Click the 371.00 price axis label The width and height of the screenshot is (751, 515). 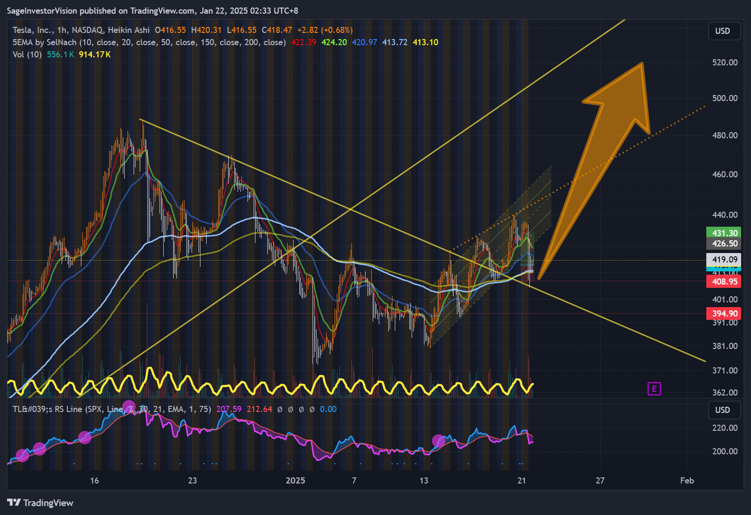725,371
